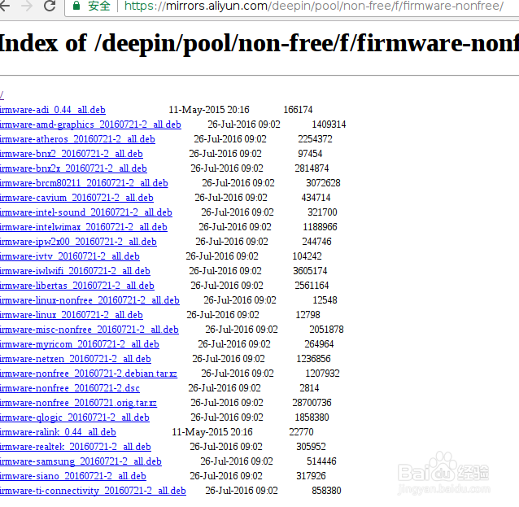Image resolution: width=519 pixels, height=507 pixels.
Task: Click firmware-bnx2_20160721-2_all.deb link
Action: 72,154
